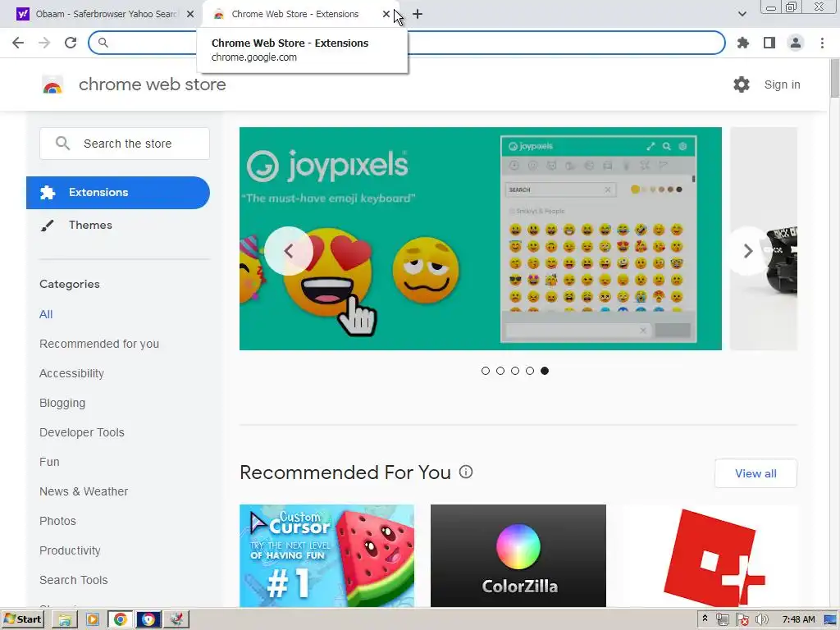
Task: Click the Chrome Web Store rainbow logo
Action: (x=52, y=84)
